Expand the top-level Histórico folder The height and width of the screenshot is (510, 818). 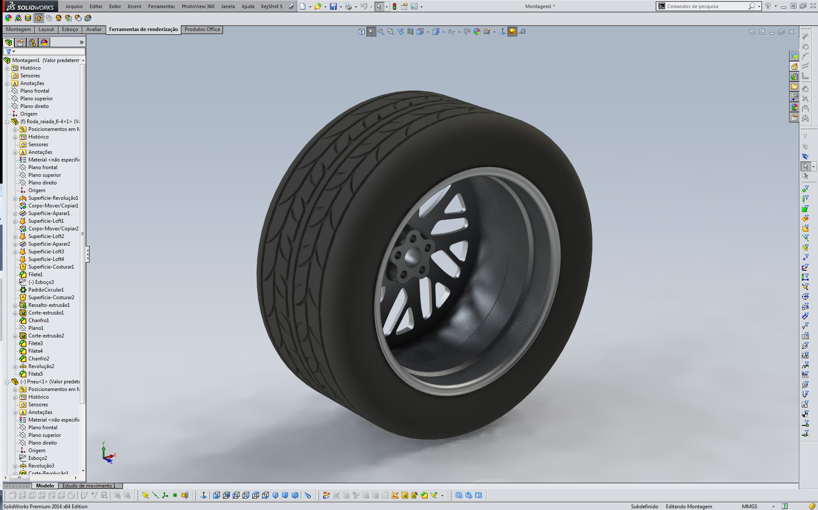click(x=7, y=68)
